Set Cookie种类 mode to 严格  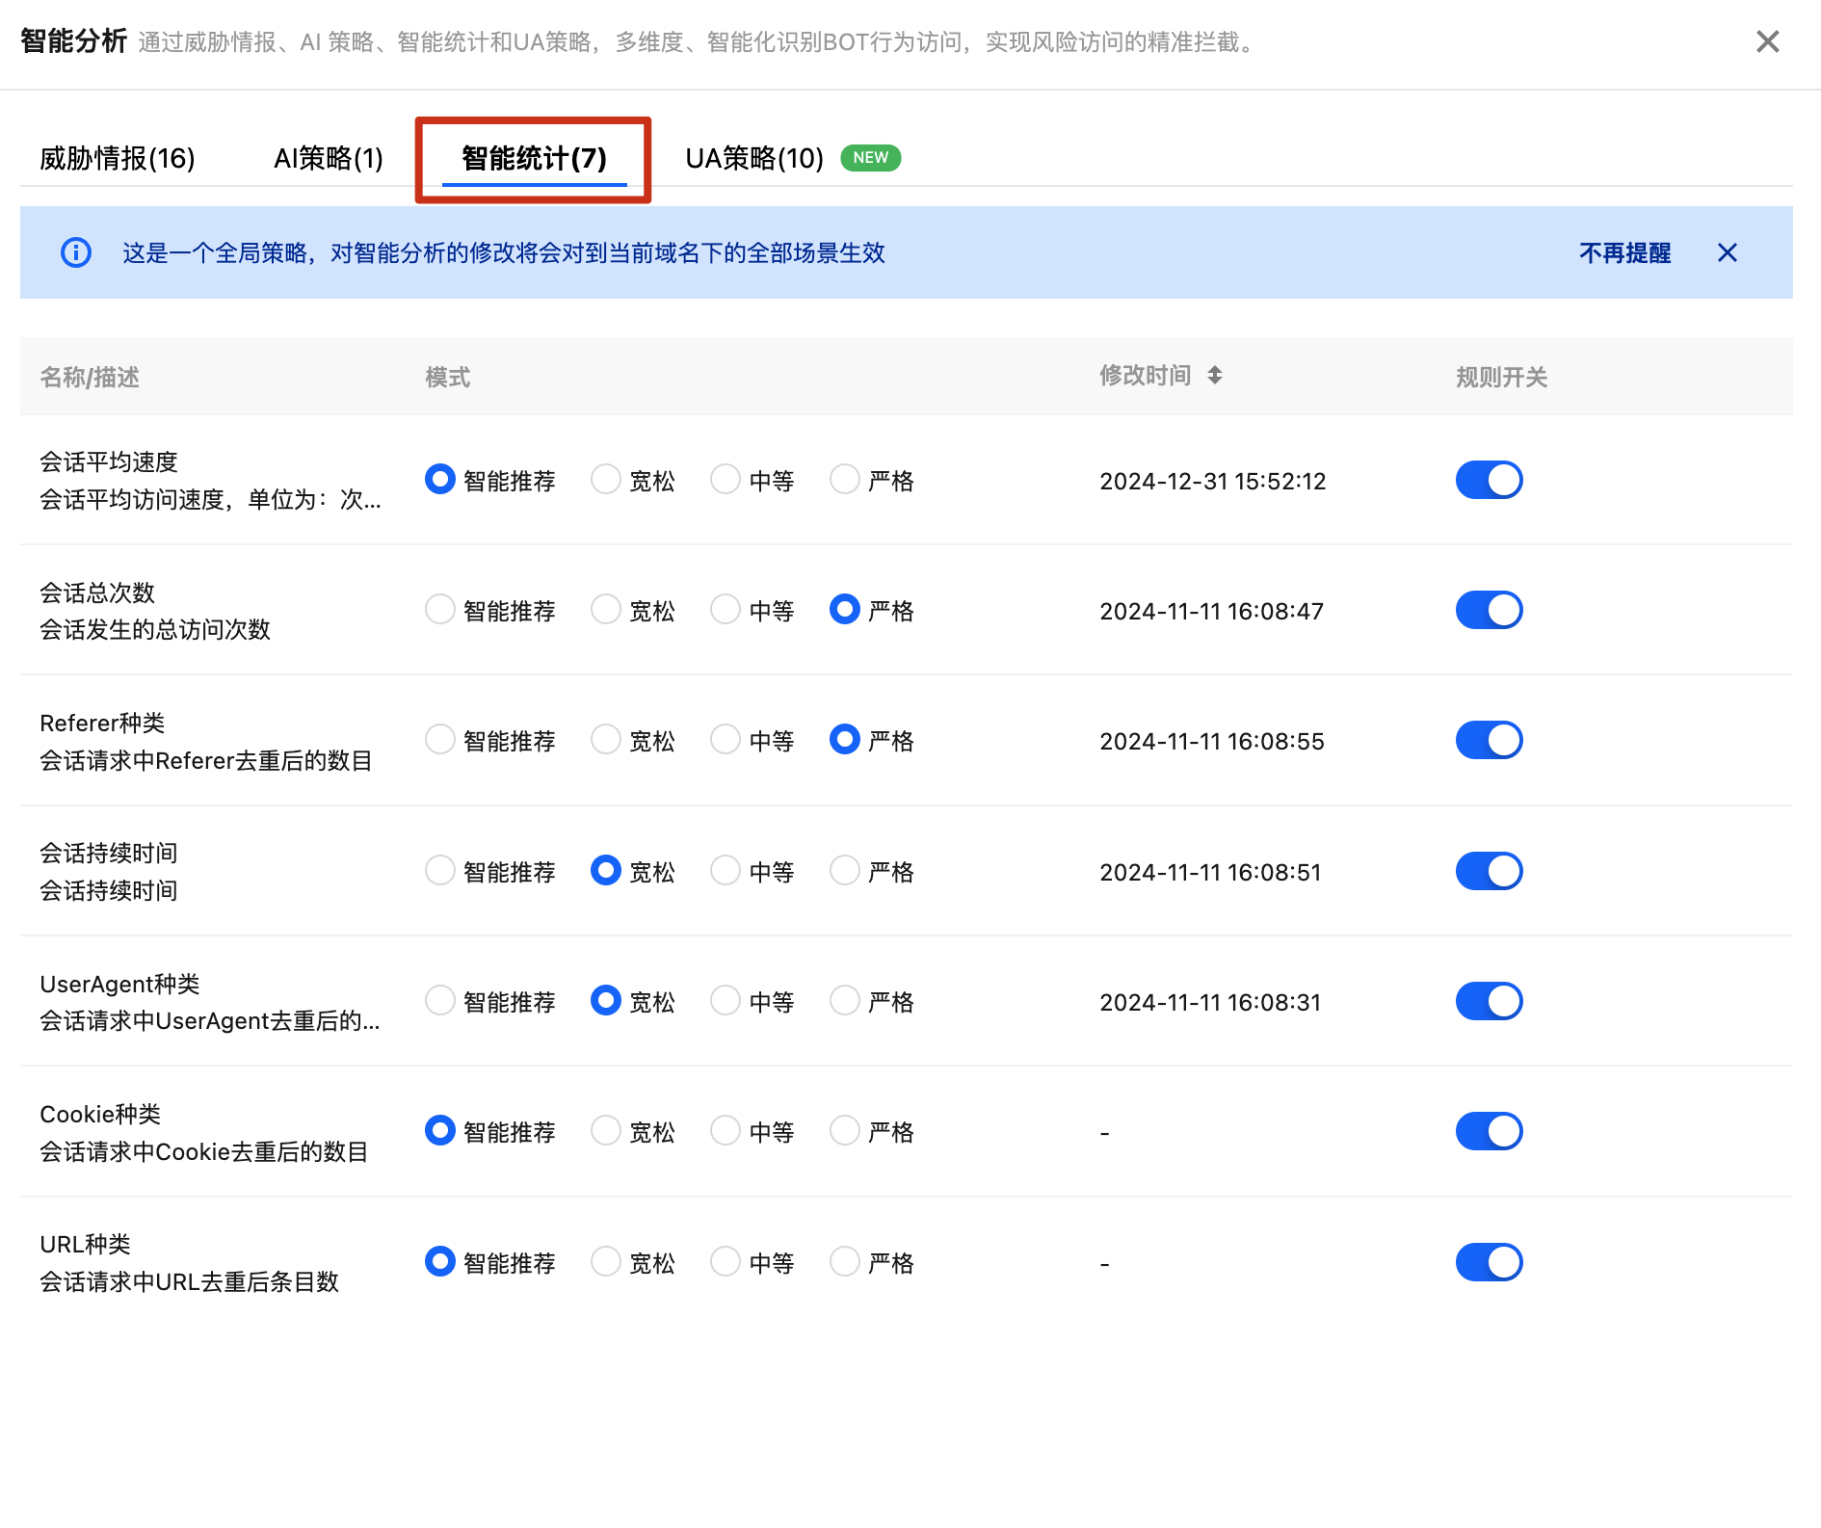point(845,1130)
